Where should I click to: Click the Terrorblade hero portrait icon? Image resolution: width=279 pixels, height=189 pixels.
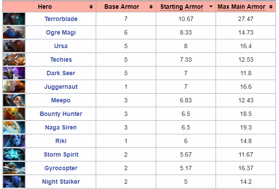pyautogui.click(x=14, y=19)
